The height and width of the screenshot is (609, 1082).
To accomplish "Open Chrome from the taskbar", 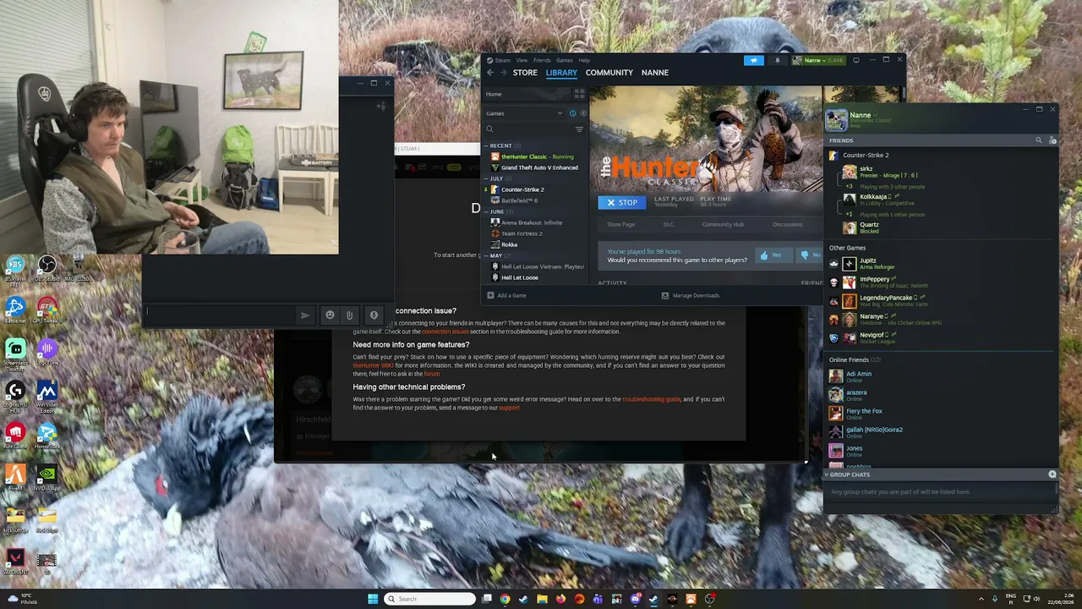I will coord(505,599).
